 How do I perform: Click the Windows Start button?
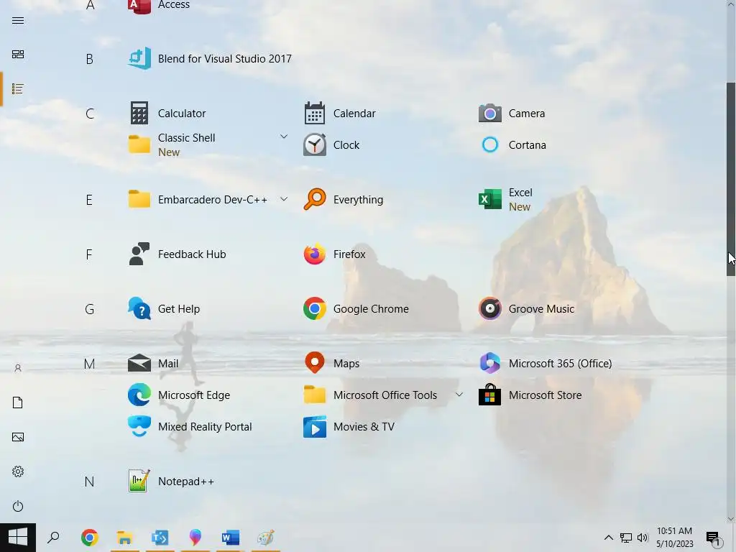coord(18,538)
